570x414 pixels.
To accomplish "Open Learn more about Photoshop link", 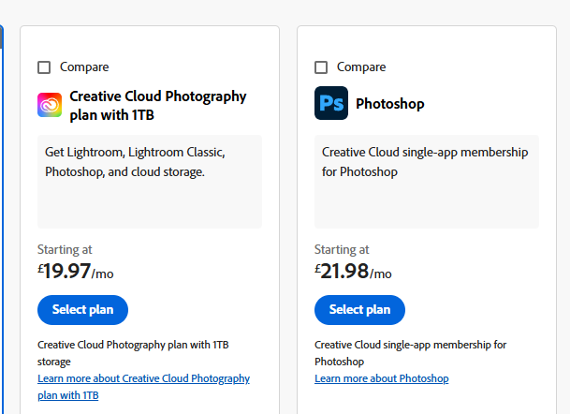I will click(x=382, y=378).
